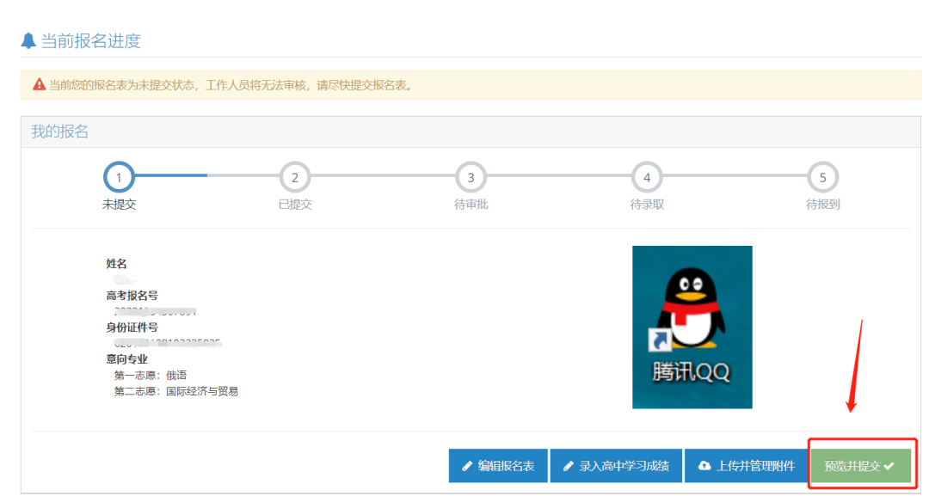
Task: Click the bell icon beside 当前报名进度
Action: (x=28, y=40)
